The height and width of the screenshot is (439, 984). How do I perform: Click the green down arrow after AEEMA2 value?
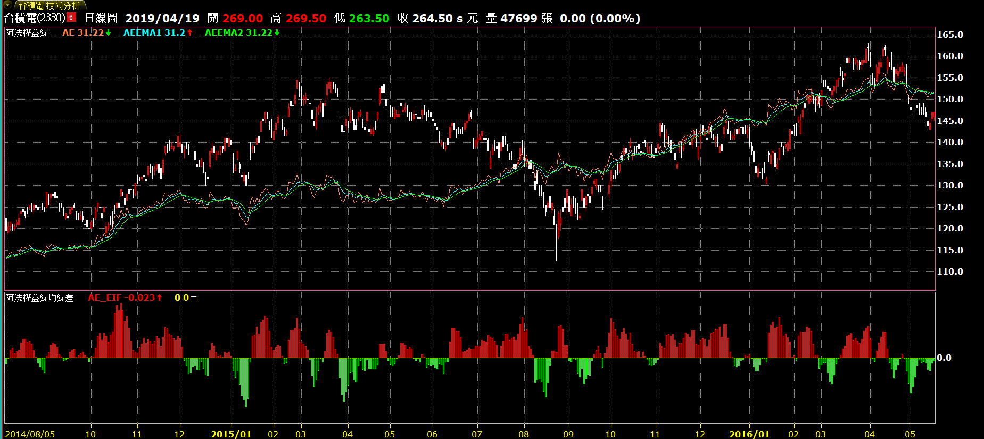coord(277,33)
